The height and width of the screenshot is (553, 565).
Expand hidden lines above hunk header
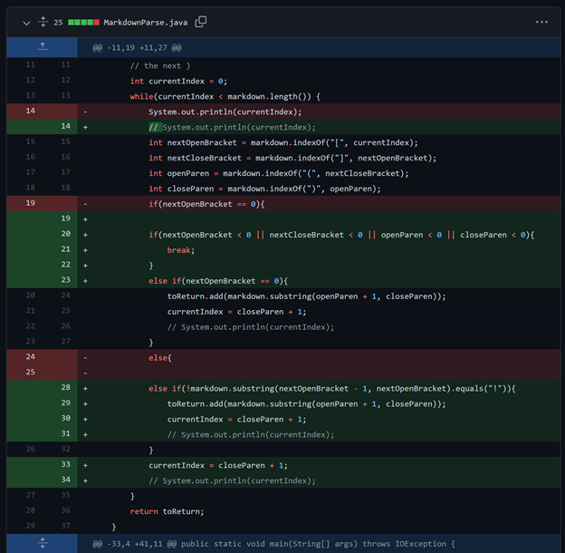[43, 47]
